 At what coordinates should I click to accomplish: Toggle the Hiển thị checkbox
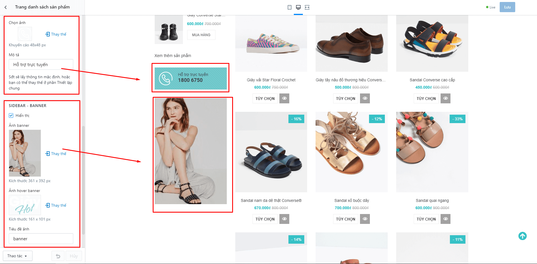pyautogui.click(x=11, y=115)
